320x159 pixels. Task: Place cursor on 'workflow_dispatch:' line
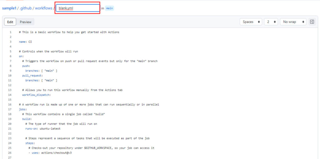[36, 95]
